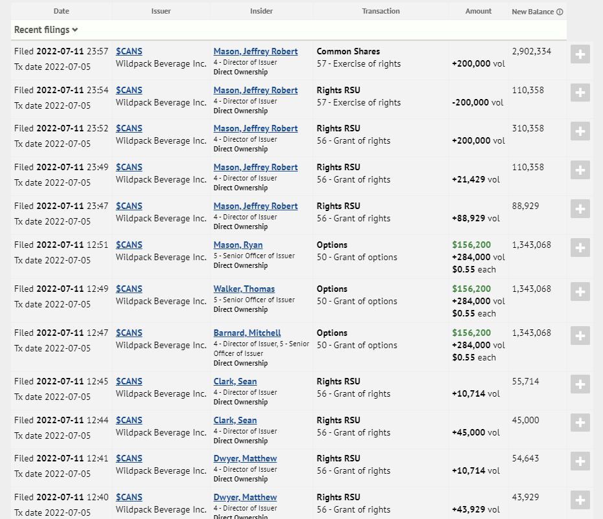The image size is (603, 519).
Task: Select '57 - Exercise of rights' in Common Shares row
Action: point(359,64)
